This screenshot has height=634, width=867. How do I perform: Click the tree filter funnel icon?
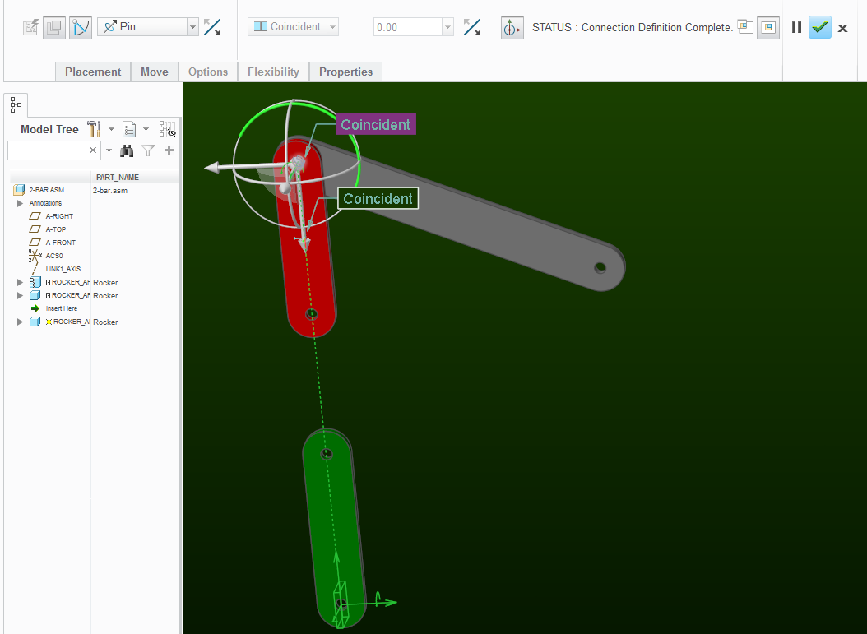[x=148, y=150]
